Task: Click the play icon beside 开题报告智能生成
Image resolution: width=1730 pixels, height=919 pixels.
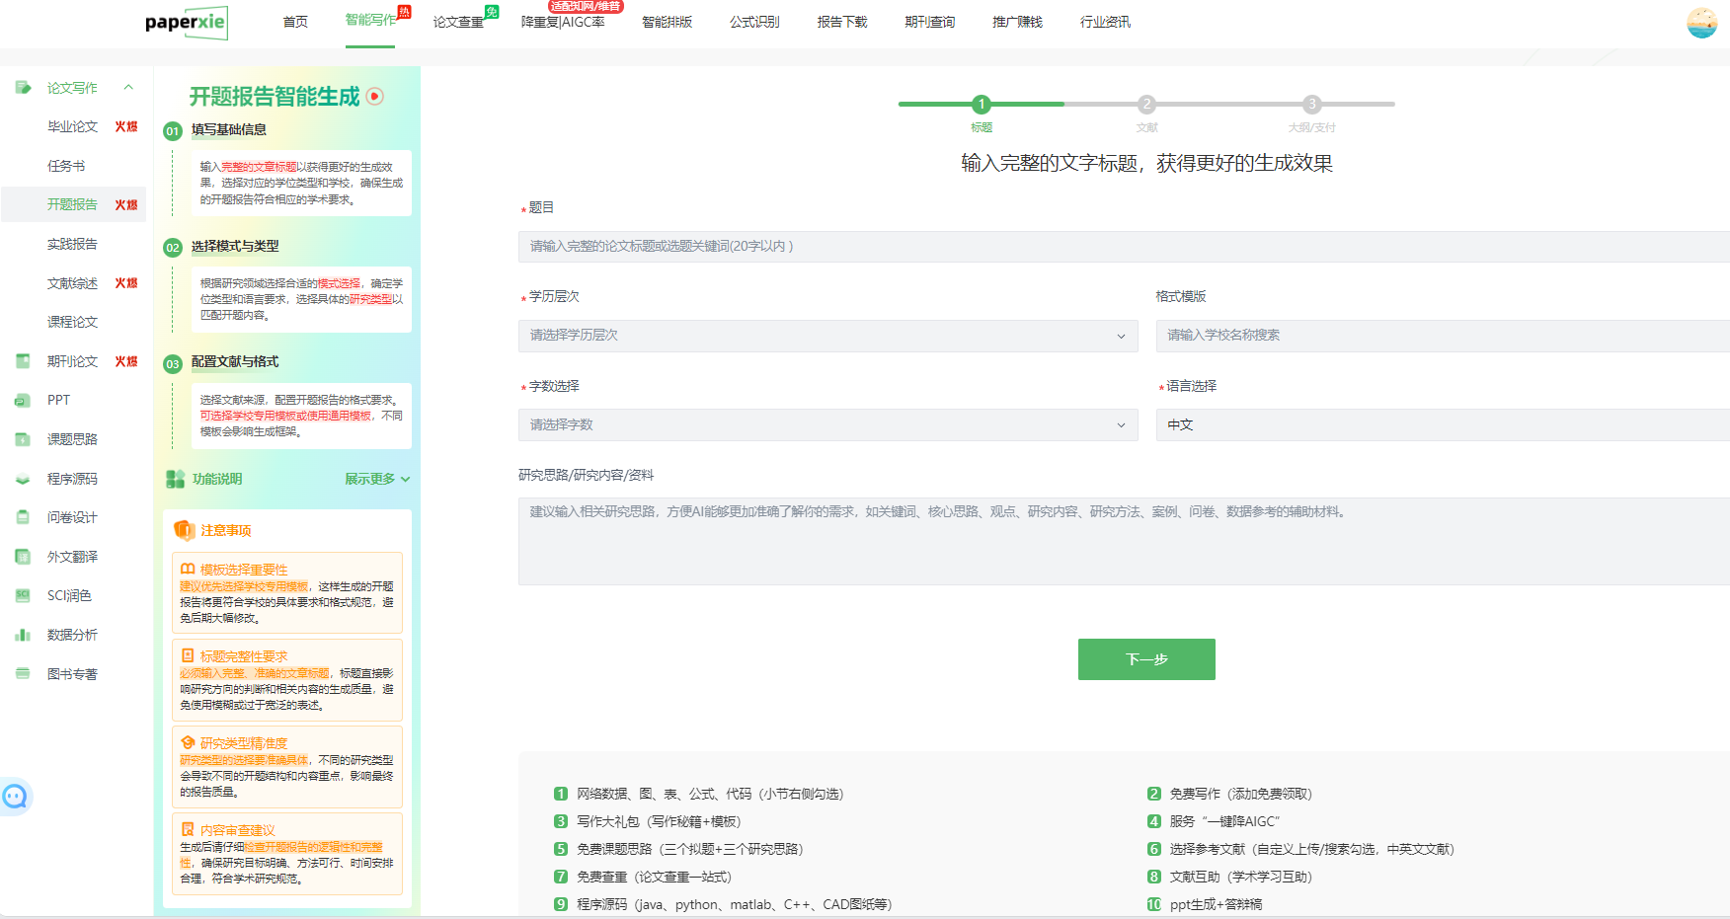Action: 375,97
